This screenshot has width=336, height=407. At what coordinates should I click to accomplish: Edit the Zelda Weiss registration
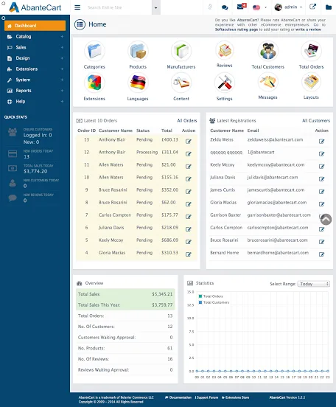click(x=321, y=142)
